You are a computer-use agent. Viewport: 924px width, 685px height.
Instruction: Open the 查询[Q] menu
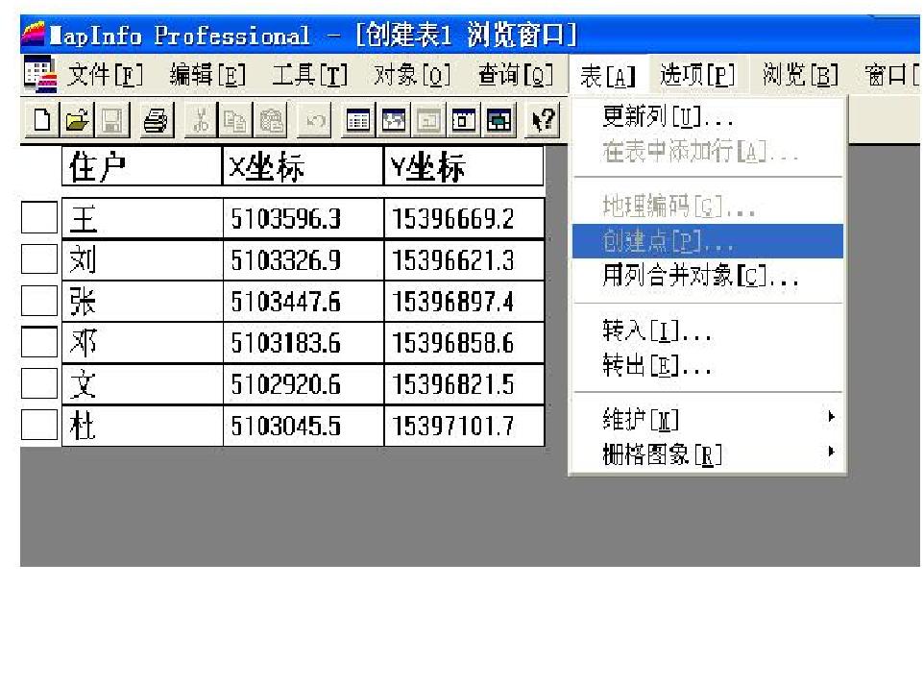[x=516, y=75]
